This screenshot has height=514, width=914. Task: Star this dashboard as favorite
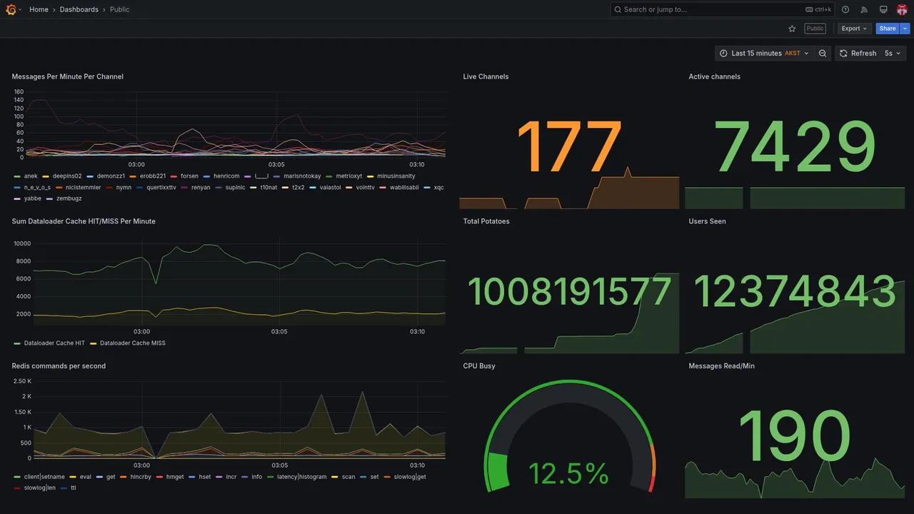coord(792,29)
